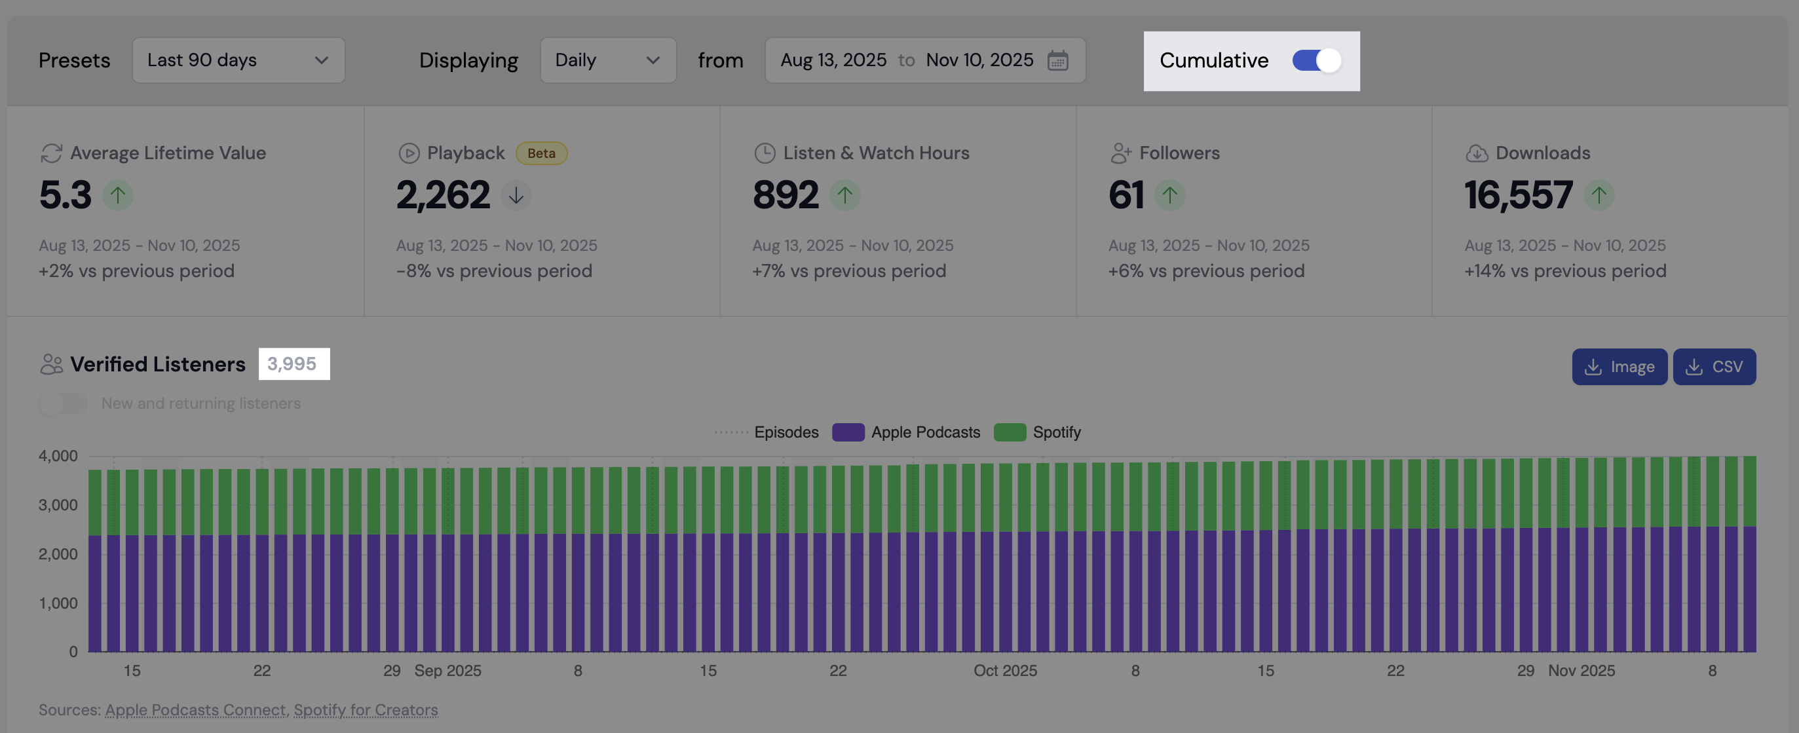This screenshot has width=1799, height=733.
Task: Click the add-follower icon next to Followers
Action: click(x=1122, y=152)
